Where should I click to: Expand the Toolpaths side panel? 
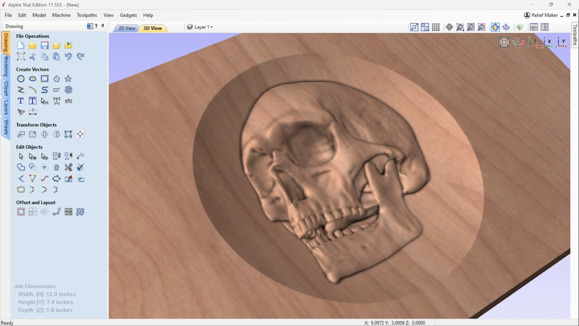pos(575,34)
